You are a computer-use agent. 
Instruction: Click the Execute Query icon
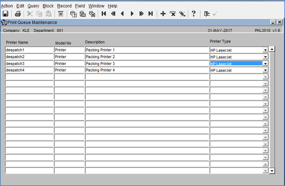pyautogui.click(x=83, y=14)
